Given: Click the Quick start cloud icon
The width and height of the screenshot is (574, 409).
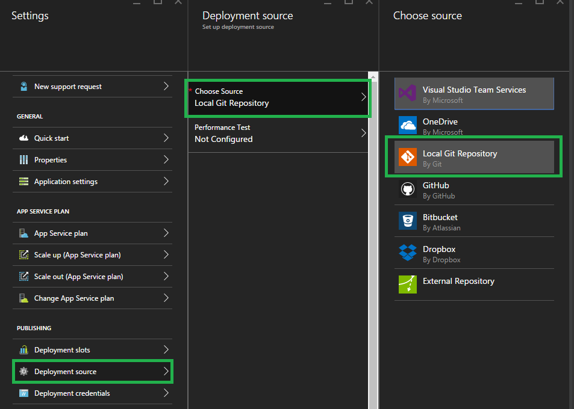Looking at the screenshot, I should [23, 138].
